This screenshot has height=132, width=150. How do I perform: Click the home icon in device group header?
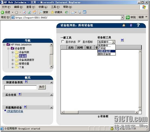(x=124, y=25)
